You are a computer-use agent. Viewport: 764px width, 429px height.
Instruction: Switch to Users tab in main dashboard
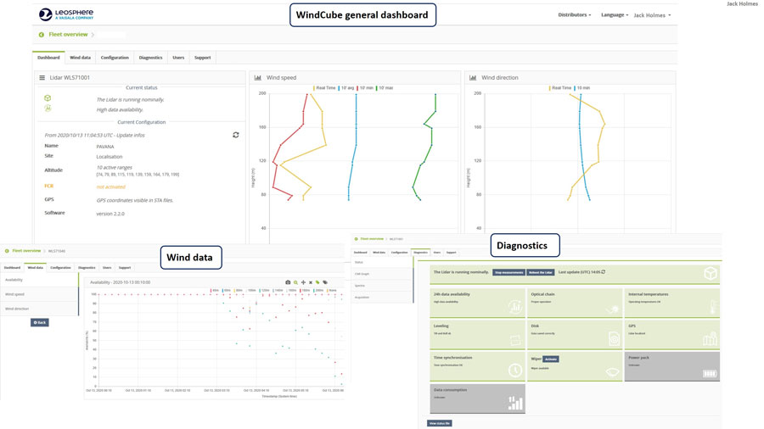(178, 58)
